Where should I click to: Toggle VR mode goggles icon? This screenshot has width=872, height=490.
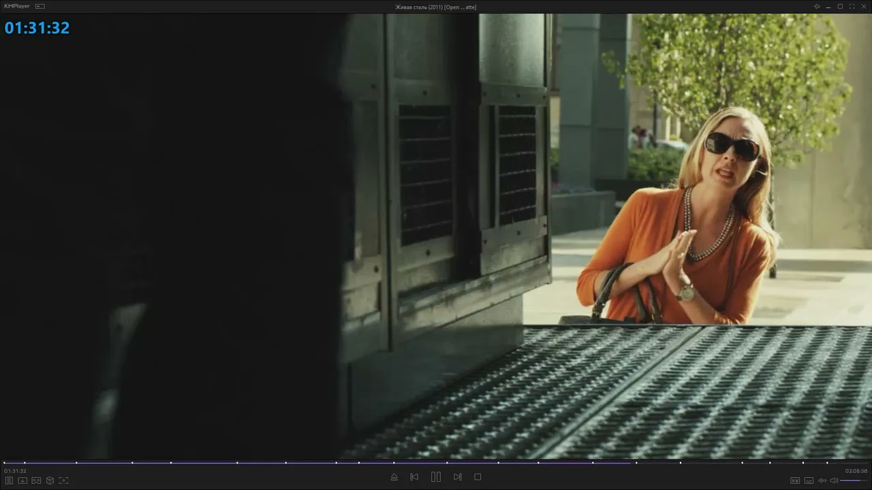pos(36,480)
